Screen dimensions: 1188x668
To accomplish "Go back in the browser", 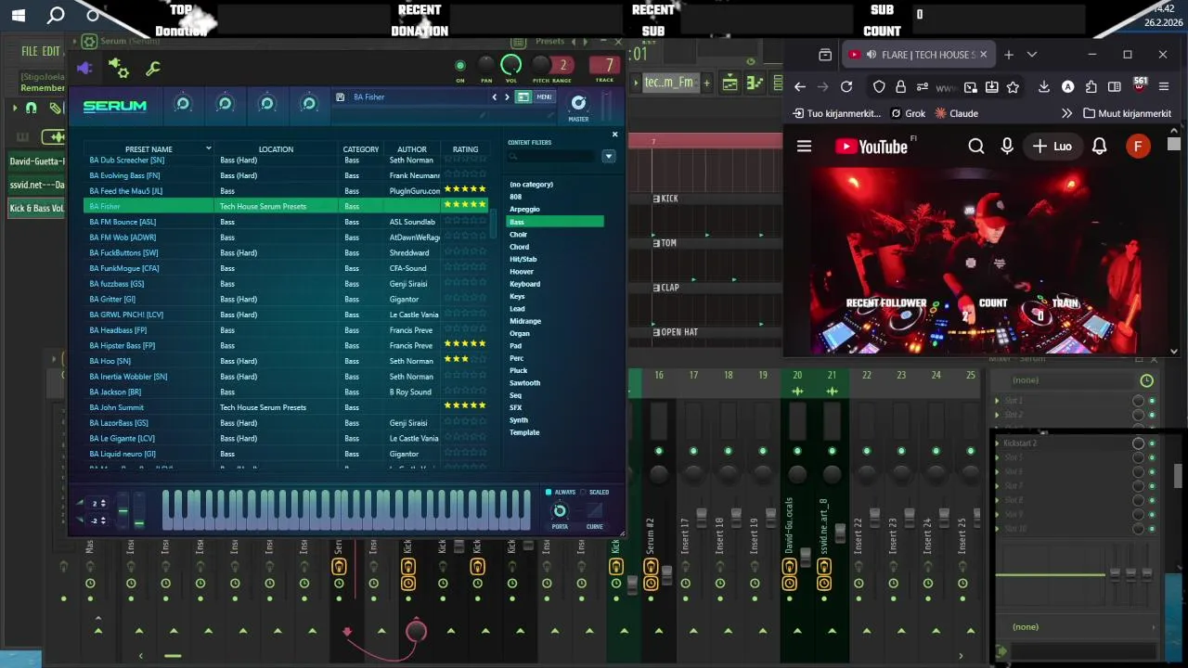I will [x=800, y=86].
